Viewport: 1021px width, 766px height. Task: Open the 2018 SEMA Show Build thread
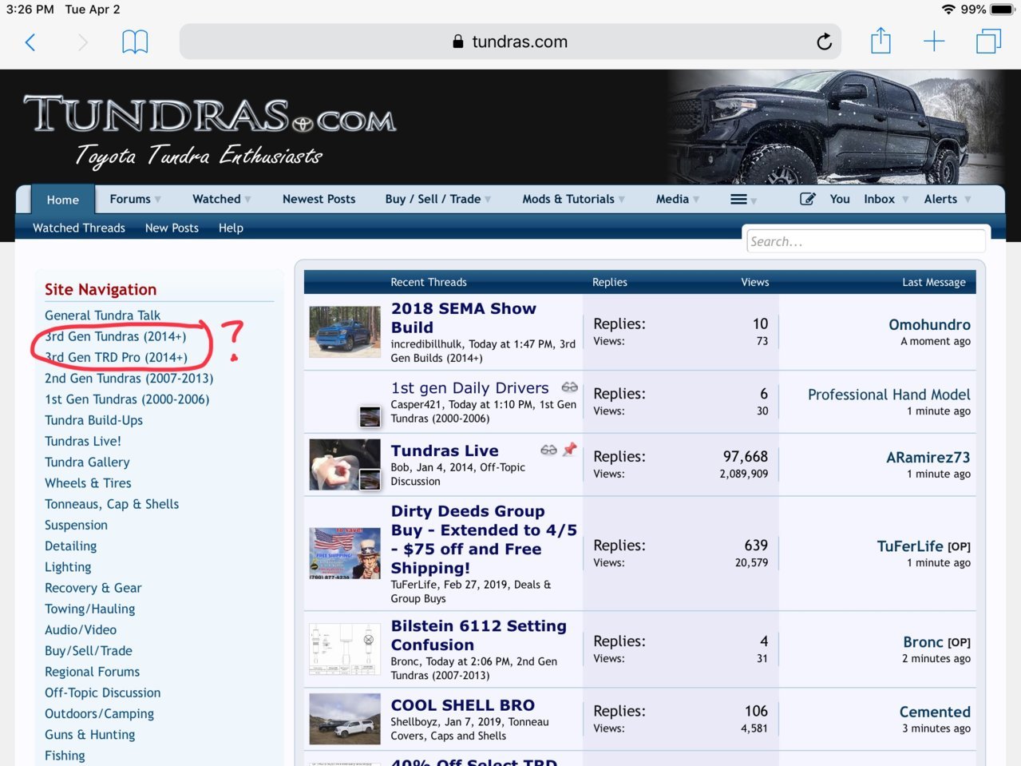coord(464,318)
